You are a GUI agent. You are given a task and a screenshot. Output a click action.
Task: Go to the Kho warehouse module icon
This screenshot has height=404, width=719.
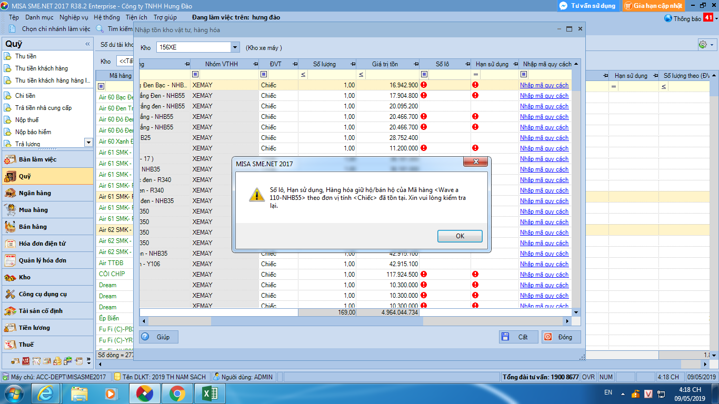(10, 277)
